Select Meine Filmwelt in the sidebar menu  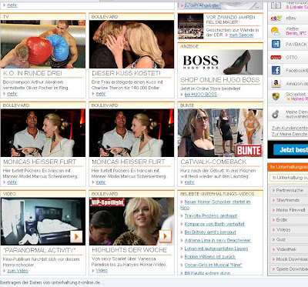point(290,210)
